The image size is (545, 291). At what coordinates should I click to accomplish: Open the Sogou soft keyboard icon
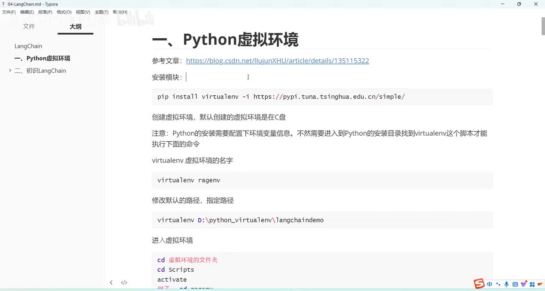pos(515,284)
